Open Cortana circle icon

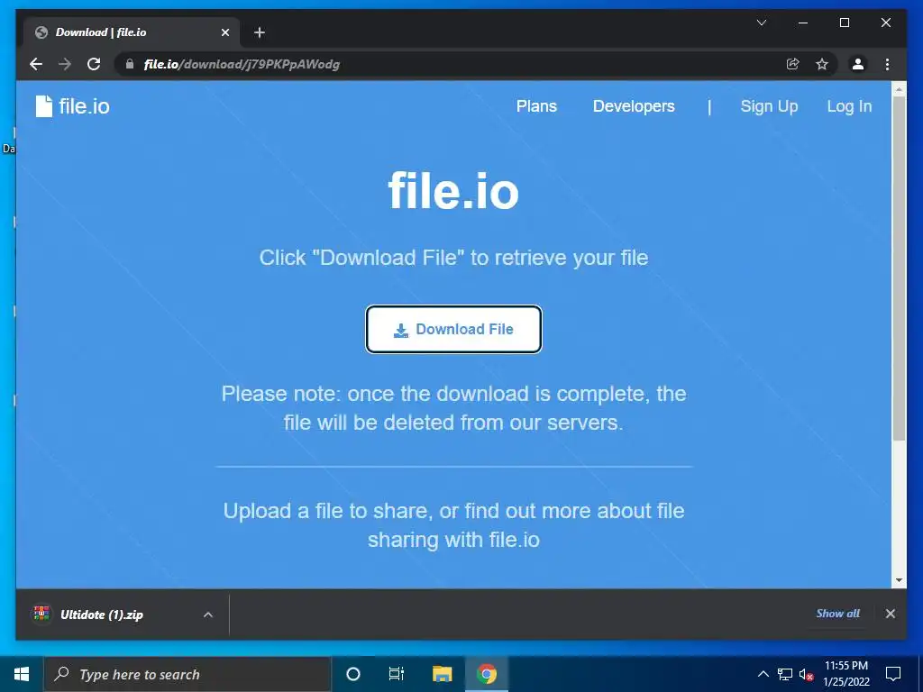pyautogui.click(x=352, y=674)
